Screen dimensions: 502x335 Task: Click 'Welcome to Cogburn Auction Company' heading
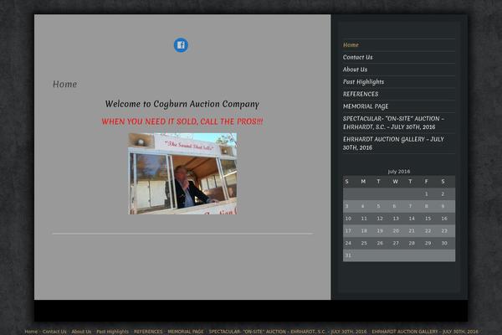tap(182, 104)
